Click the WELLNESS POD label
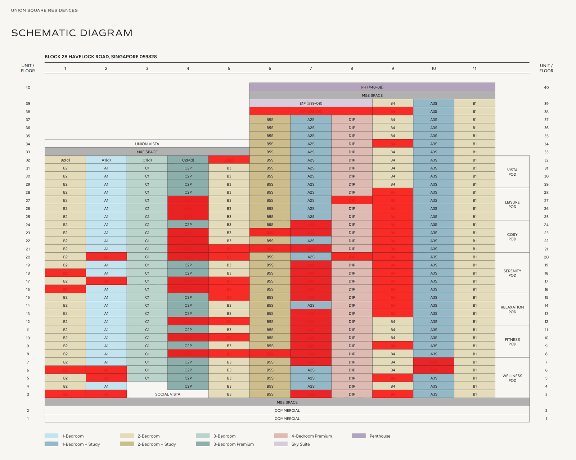576x460 pixels. click(x=512, y=378)
